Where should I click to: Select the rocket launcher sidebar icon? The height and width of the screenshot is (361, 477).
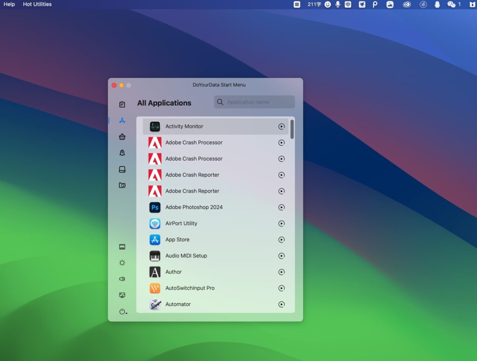click(122, 153)
